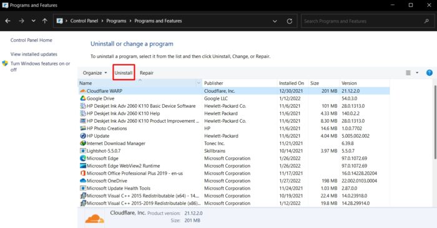This screenshot has height=228, width=437.
Task: Click the Skillbrains publisher cell
Action: click(215, 151)
